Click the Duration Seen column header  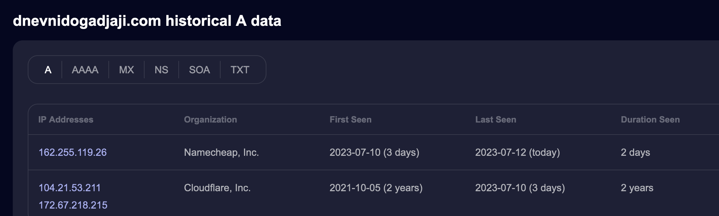[650, 120]
